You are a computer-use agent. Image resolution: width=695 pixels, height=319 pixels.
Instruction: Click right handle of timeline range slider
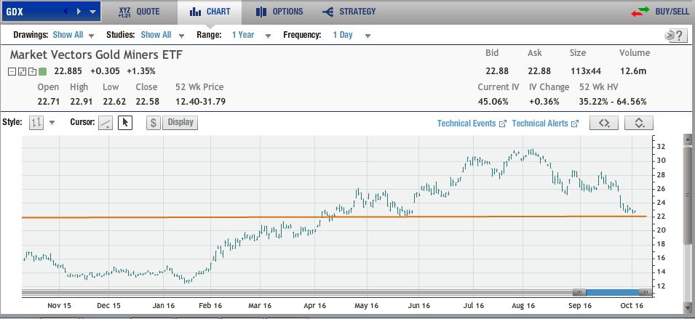pos(646,292)
